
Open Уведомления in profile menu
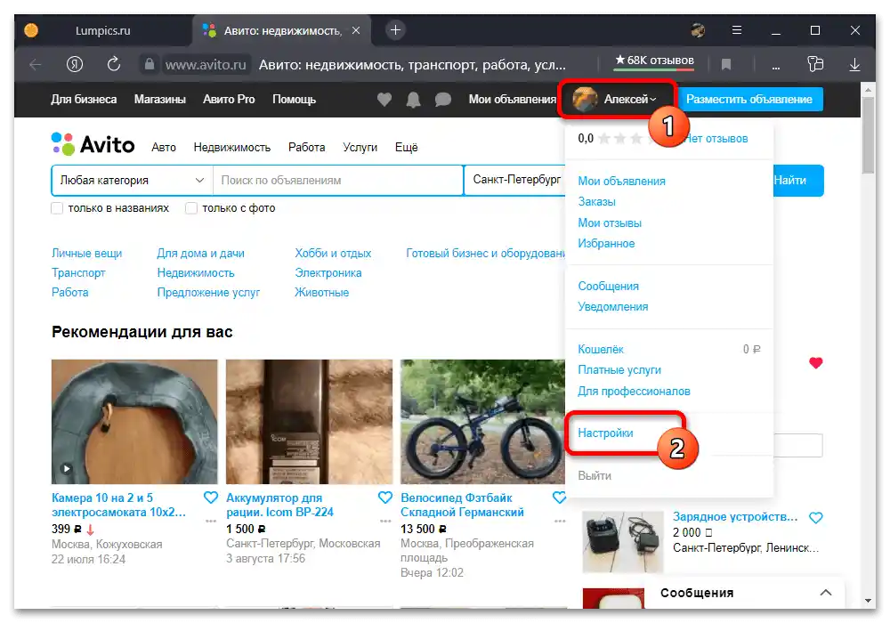tap(613, 307)
